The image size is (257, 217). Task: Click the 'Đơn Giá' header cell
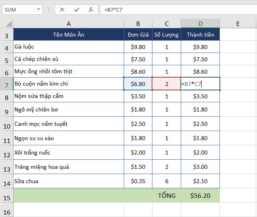138,35
